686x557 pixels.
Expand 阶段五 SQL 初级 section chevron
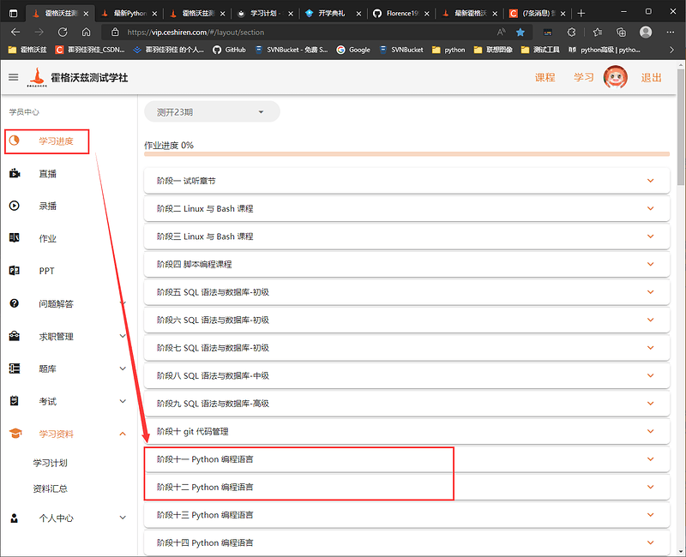click(651, 292)
